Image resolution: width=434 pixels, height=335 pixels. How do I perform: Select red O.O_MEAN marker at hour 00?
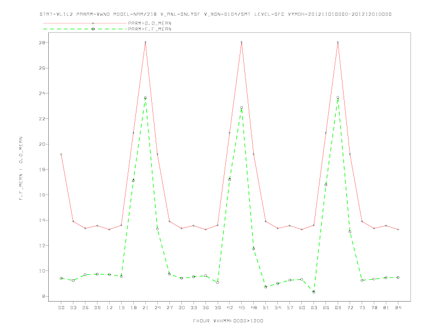61,154
